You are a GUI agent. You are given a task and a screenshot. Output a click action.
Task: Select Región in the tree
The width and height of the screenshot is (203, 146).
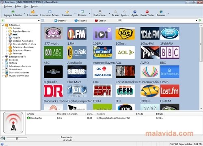[16, 38]
